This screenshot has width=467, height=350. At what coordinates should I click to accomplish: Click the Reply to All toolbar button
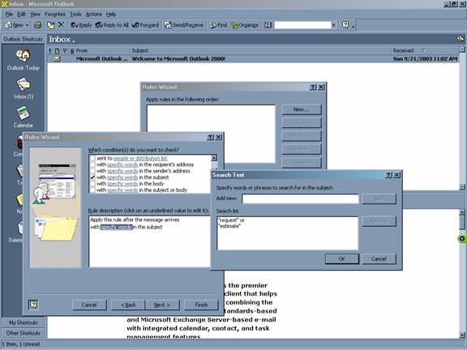112,25
